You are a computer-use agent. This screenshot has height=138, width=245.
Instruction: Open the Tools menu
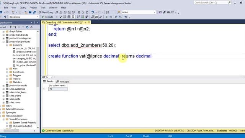pos(43,8)
